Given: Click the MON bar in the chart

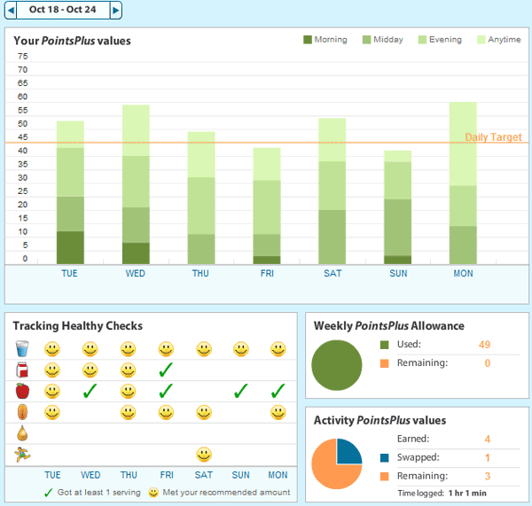Looking at the screenshot, I should tap(463, 183).
